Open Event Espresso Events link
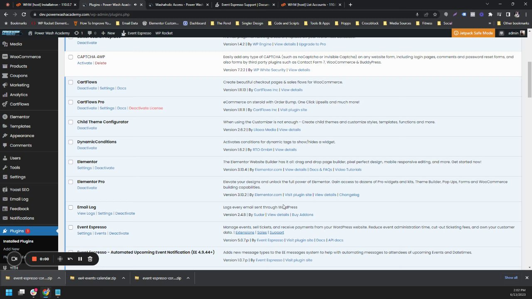This screenshot has width=532, height=299. click(x=100, y=233)
